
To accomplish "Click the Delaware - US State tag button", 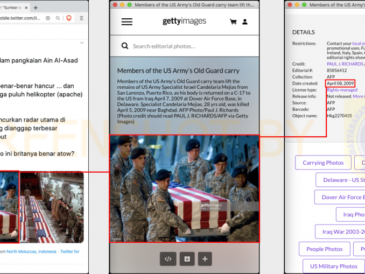I will 340,180.
